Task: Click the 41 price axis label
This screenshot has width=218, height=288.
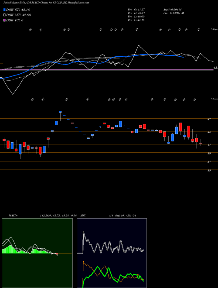Action: click(209, 145)
